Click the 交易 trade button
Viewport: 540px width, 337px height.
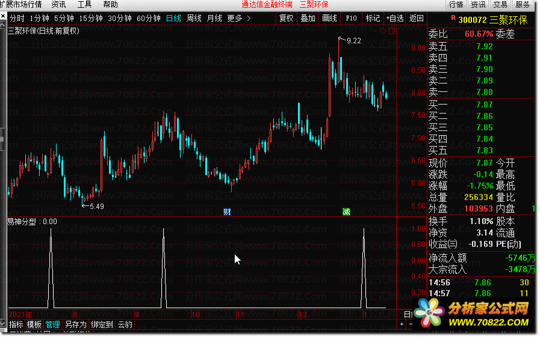500,4
